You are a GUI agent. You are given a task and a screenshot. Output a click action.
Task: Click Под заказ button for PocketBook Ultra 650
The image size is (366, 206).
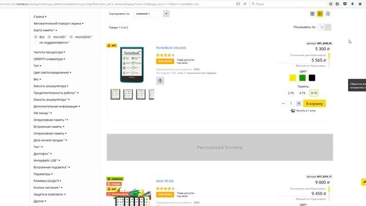(x=165, y=61)
